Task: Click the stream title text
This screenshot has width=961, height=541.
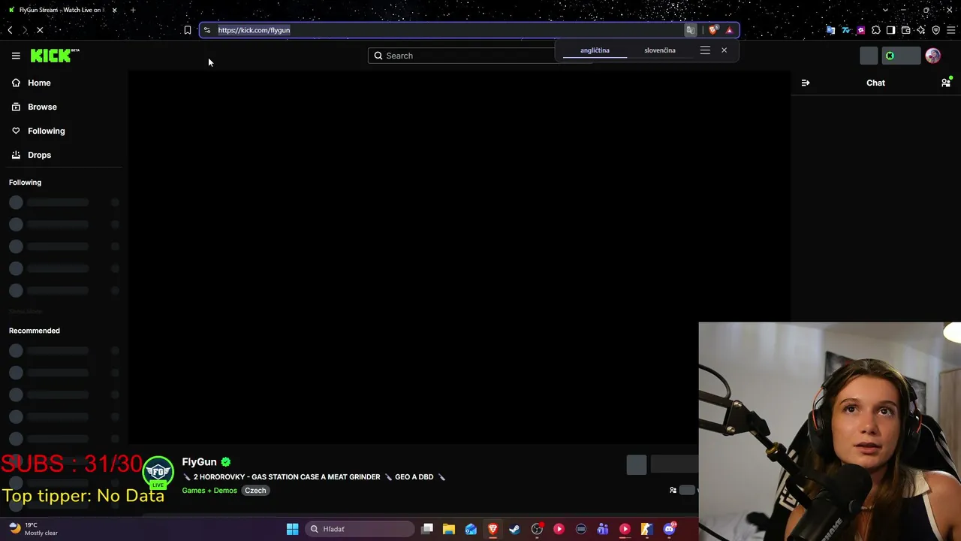Action: click(x=314, y=477)
